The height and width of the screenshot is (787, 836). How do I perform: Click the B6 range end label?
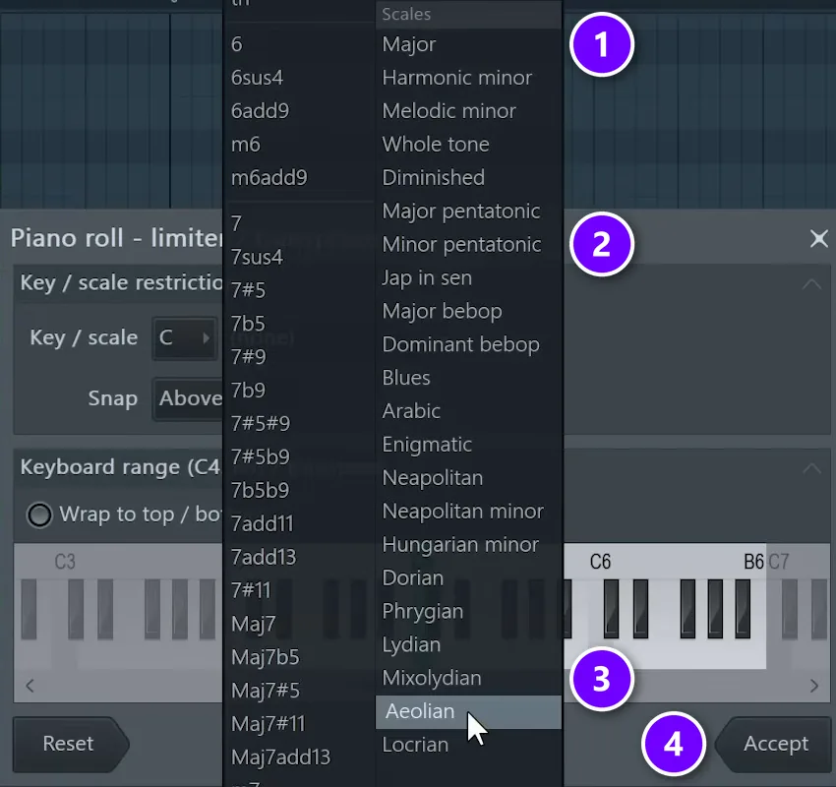[x=754, y=562]
